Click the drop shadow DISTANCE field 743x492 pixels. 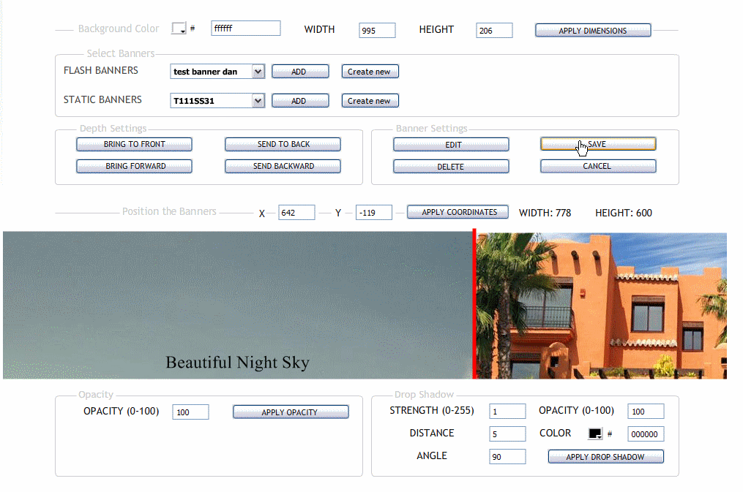(x=507, y=434)
